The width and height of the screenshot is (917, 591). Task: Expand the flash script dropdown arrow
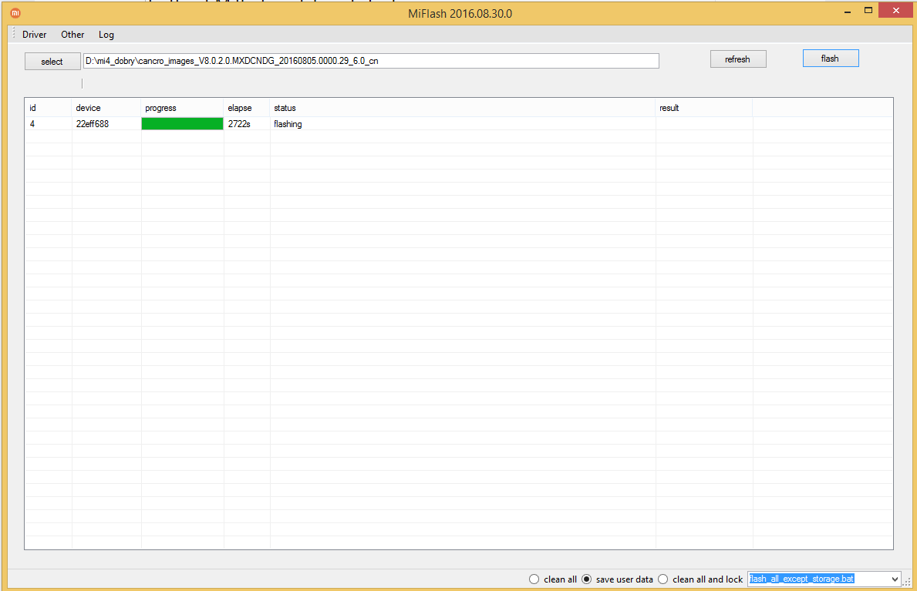coord(895,579)
